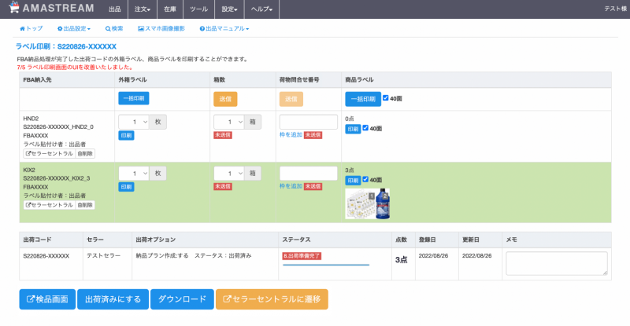
Task: Click 枠を追加 link in KIX2 row
Action: 291,186
